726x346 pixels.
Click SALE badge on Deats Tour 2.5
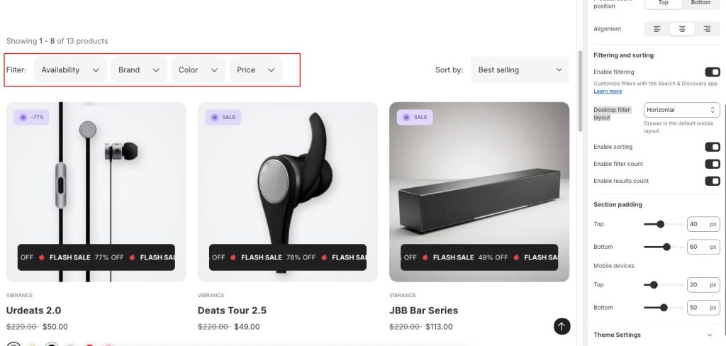pos(223,117)
